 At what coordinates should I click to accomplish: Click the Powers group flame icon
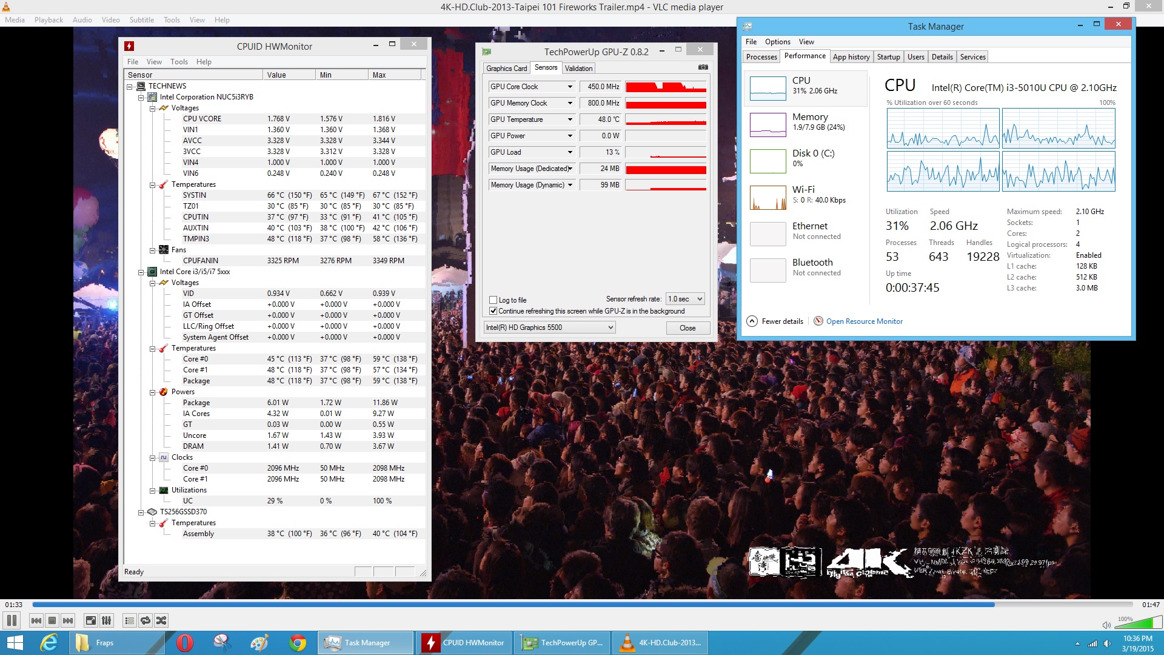click(x=164, y=392)
